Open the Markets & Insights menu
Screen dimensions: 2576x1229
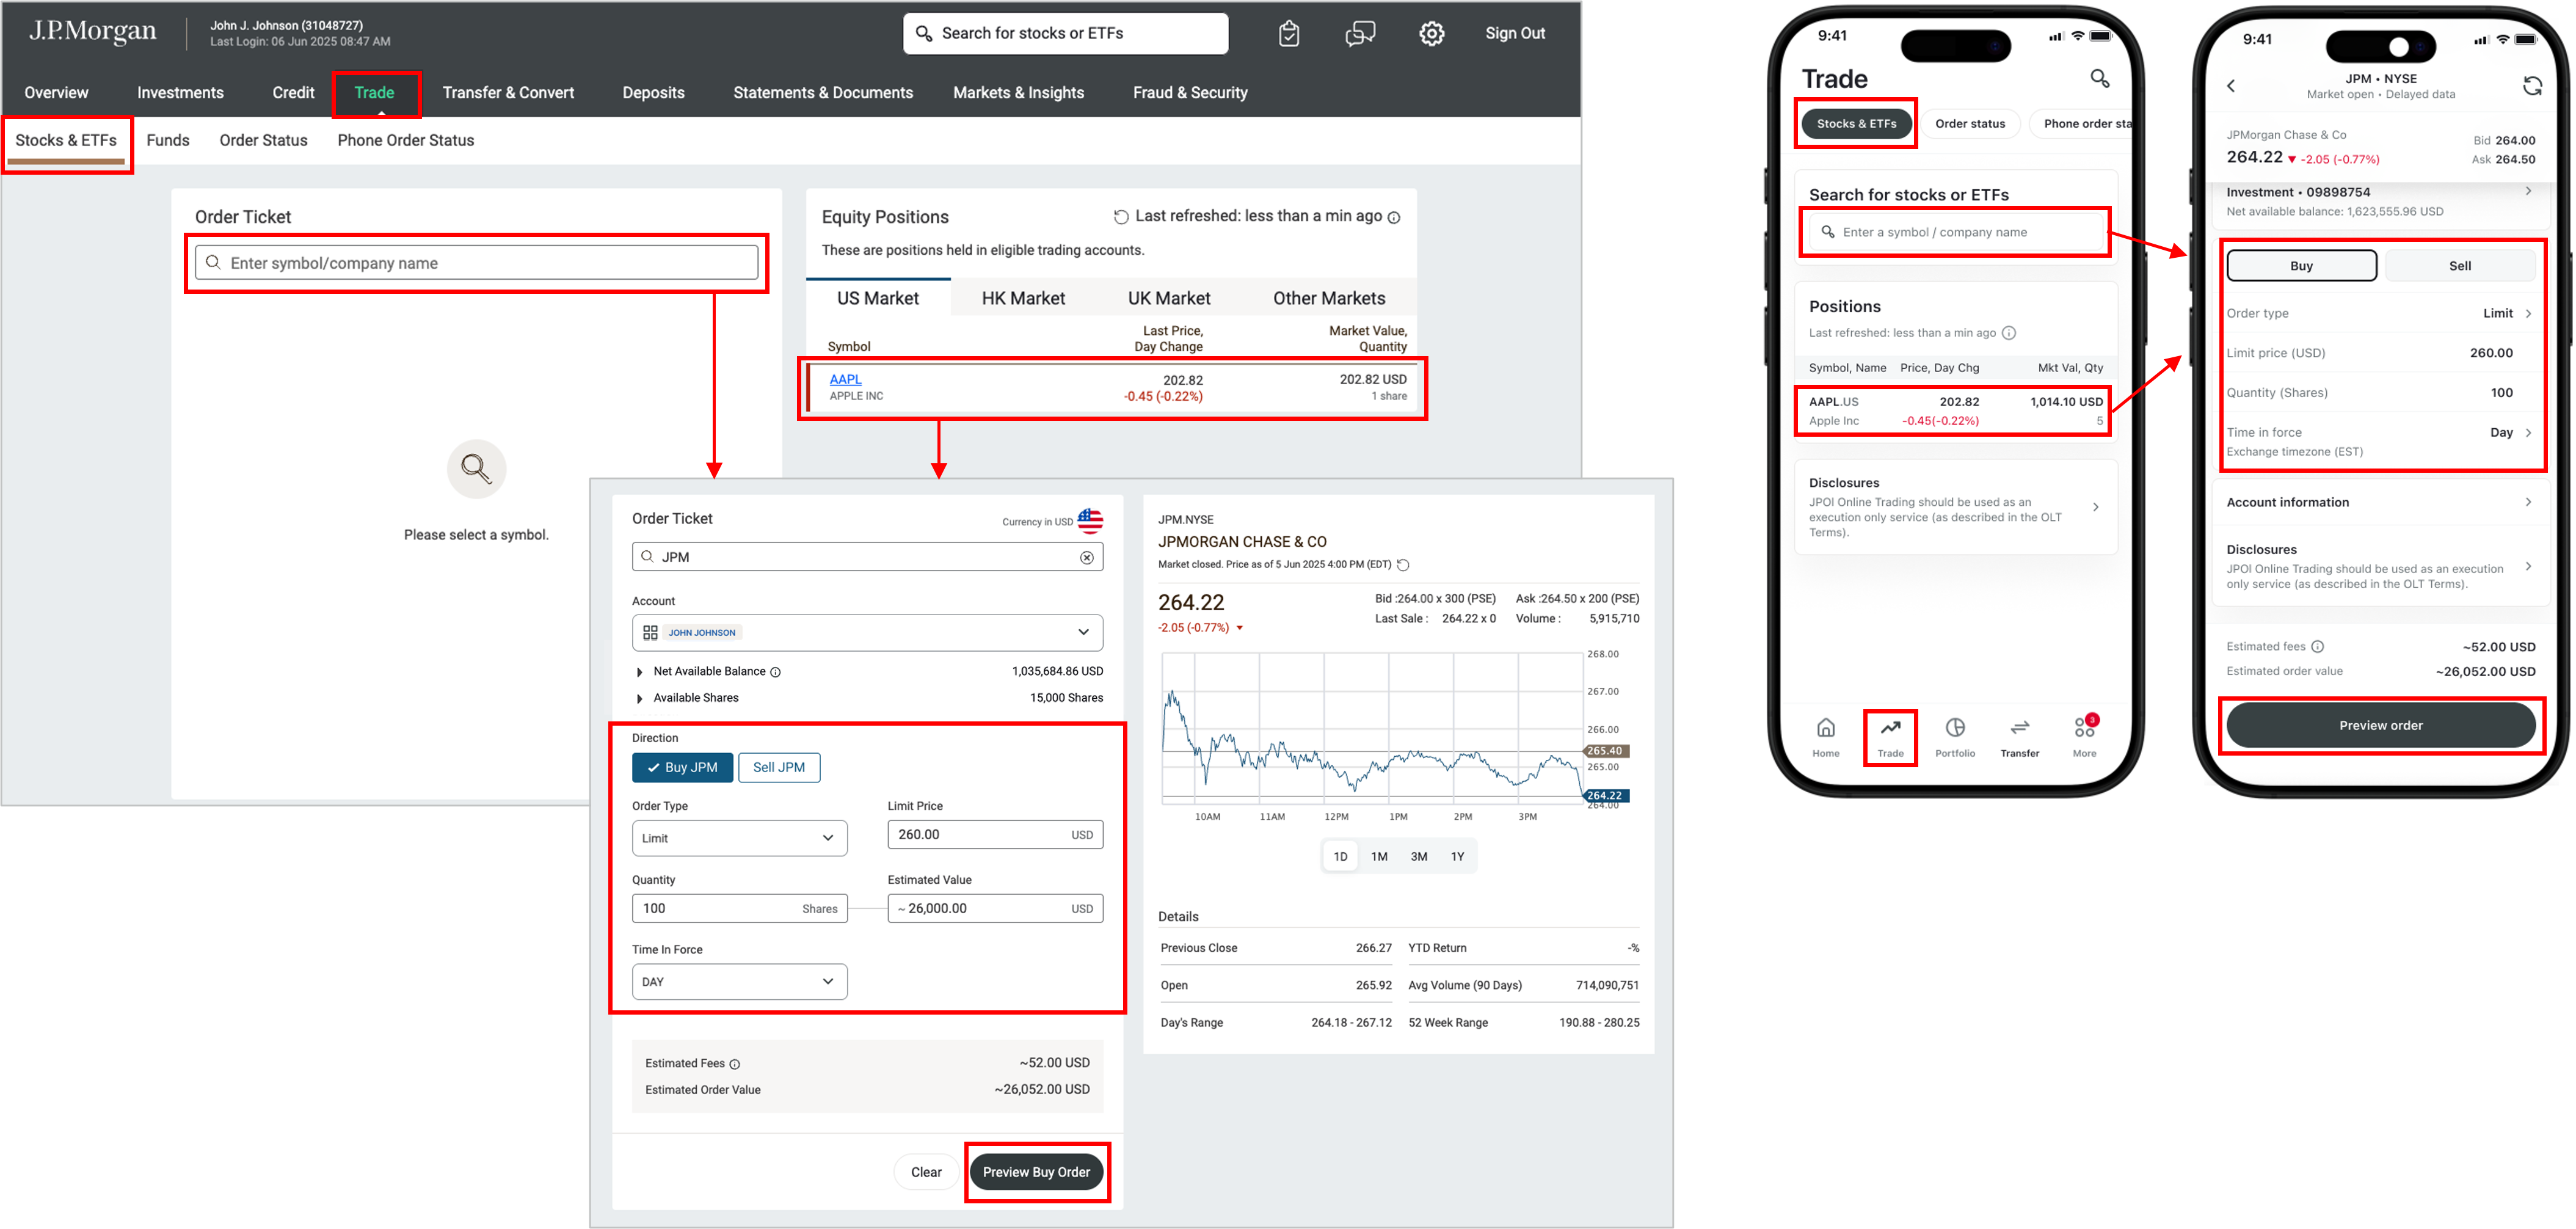pyautogui.click(x=1018, y=93)
